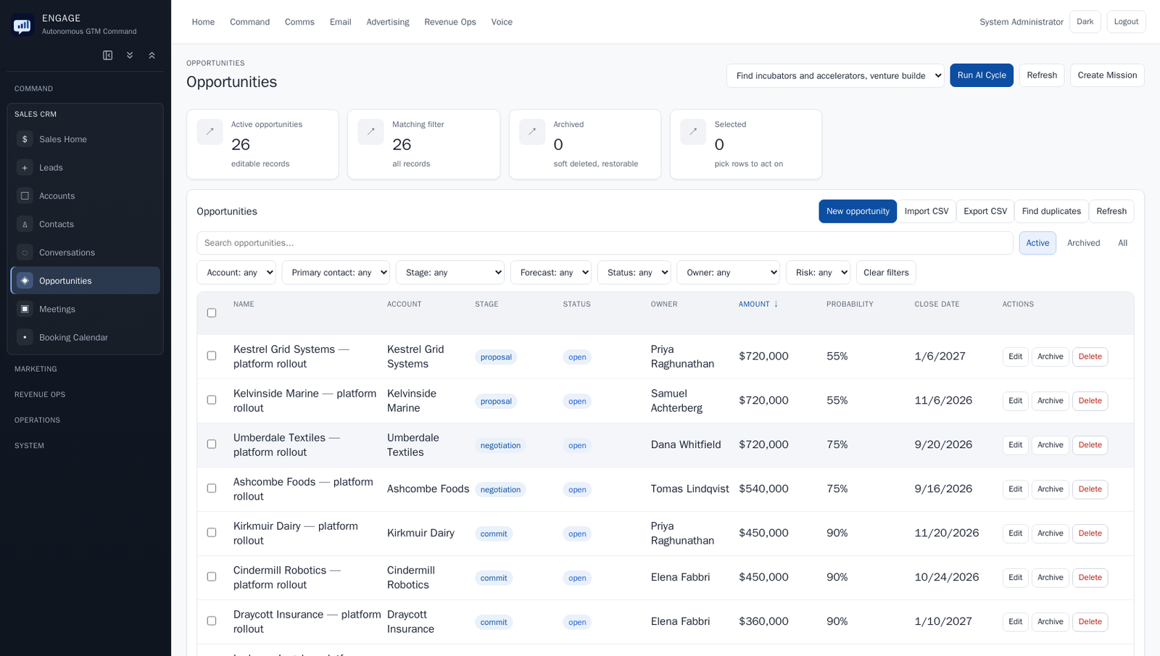Open the mission selector dropdown
Screen dimensions: 1160x656
pyautogui.click(x=835, y=75)
